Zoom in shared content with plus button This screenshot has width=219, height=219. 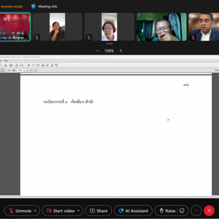tap(120, 50)
